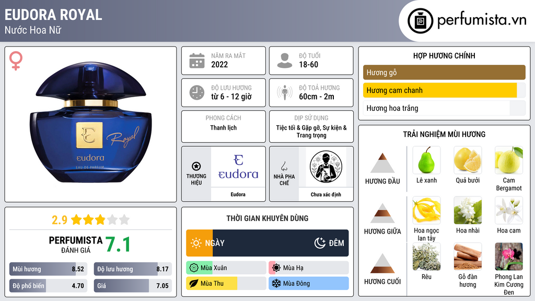Click the pink female gender symbol
Viewport: 535px width, 301px height.
[16, 61]
